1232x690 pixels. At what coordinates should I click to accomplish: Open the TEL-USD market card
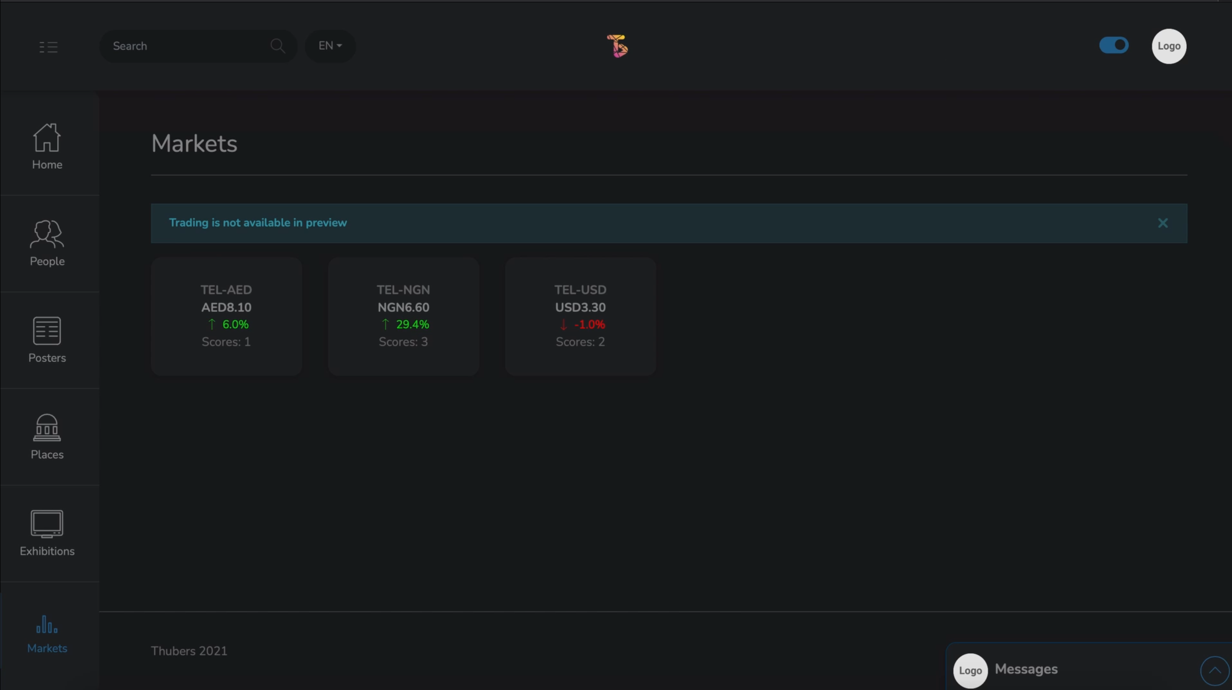point(580,317)
